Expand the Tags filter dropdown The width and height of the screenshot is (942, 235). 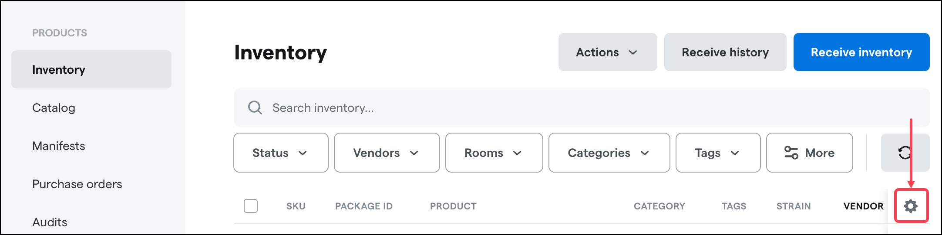pos(718,153)
